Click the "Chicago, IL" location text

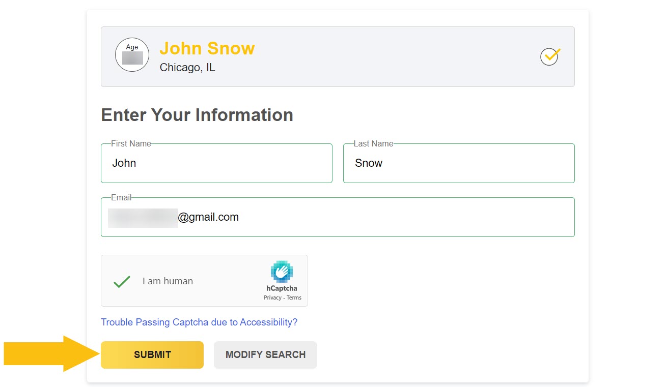tap(187, 68)
